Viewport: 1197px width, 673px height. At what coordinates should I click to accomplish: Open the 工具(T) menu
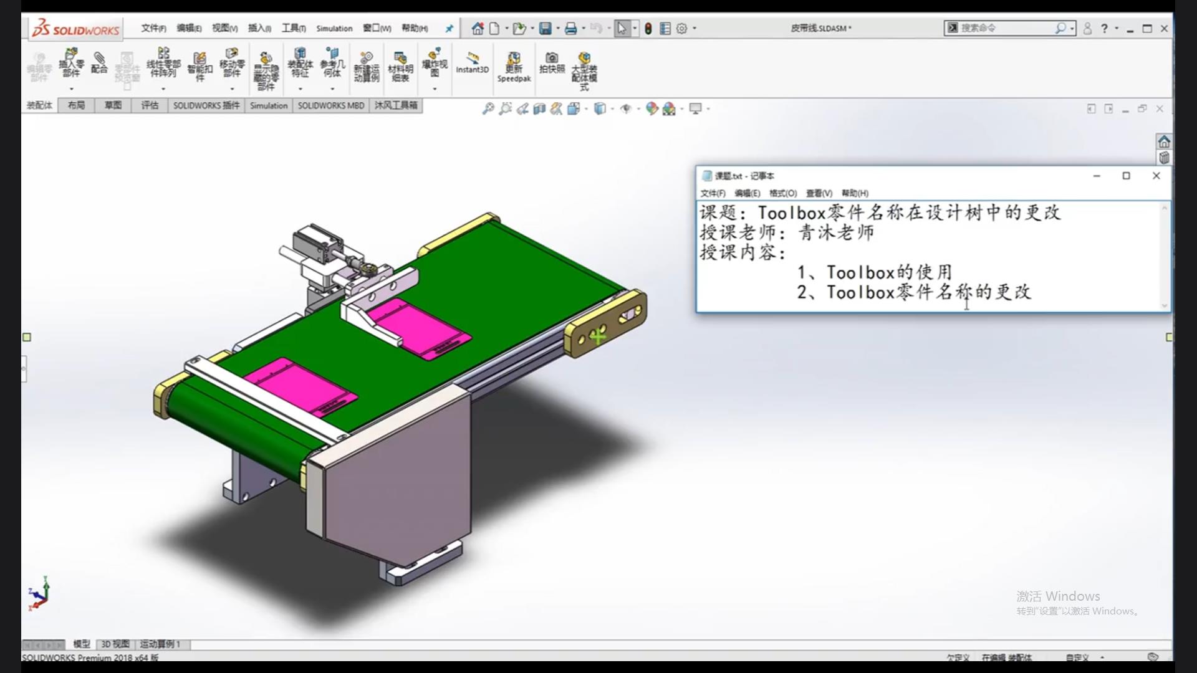point(294,29)
